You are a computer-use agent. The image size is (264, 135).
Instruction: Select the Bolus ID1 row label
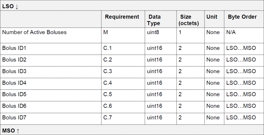click(x=14, y=48)
